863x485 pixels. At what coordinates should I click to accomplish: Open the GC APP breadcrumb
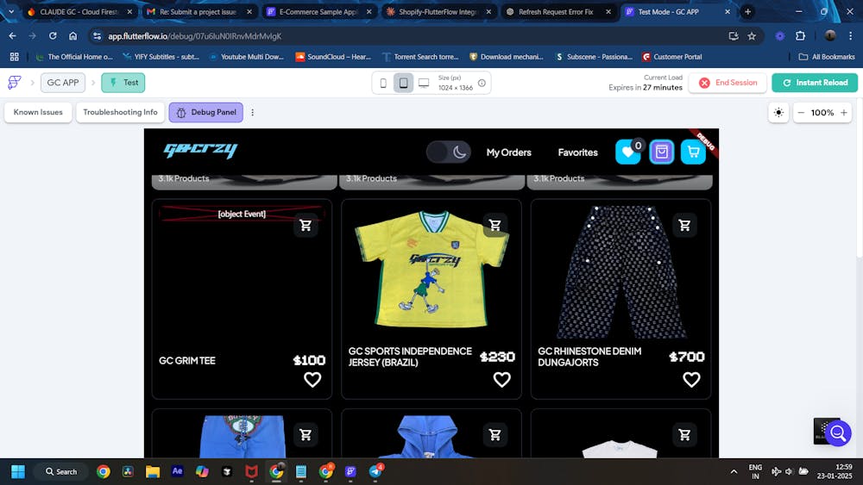click(63, 83)
